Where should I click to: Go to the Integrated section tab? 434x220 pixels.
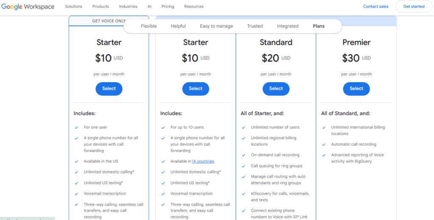[x=288, y=26]
